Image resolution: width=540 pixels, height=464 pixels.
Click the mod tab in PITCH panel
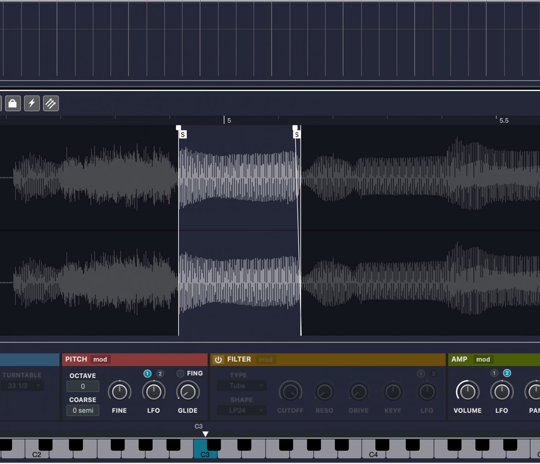[101, 359]
